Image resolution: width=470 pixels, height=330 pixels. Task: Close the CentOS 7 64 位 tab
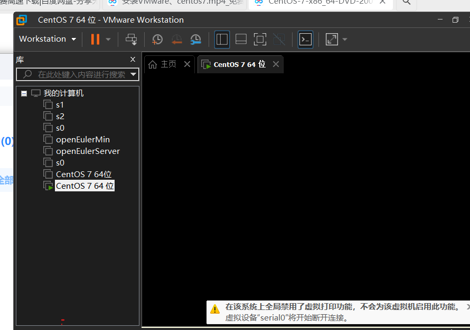tap(276, 64)
